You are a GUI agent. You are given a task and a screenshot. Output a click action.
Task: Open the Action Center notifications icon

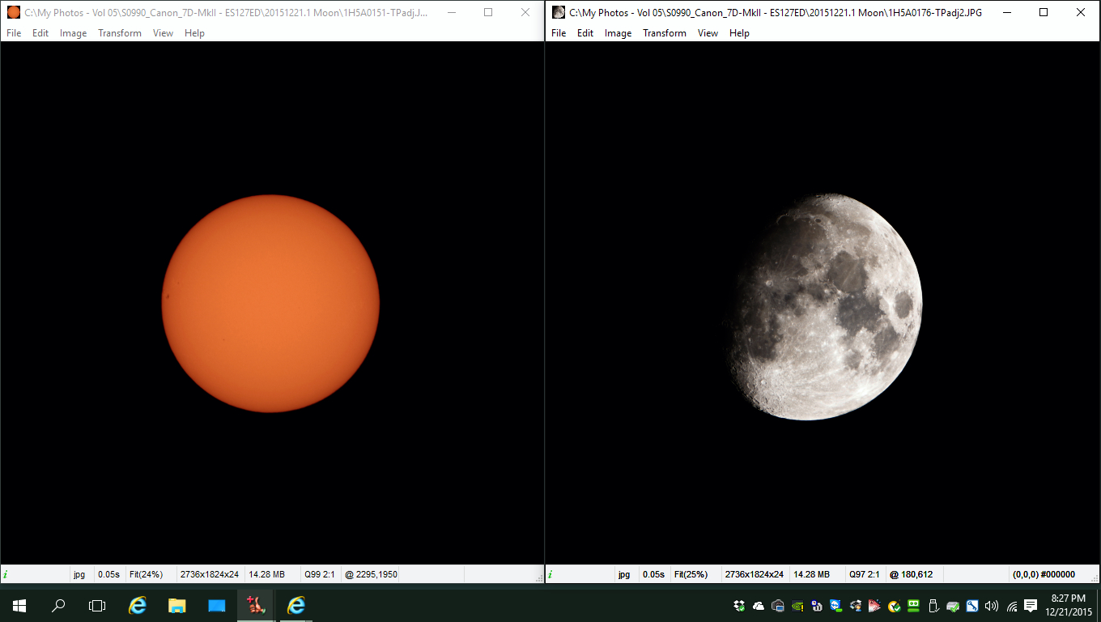(x=1031, y=606)
